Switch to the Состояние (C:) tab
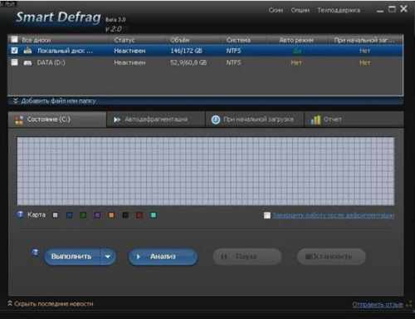This screenshot has width=415, height=319. pos(57,120)
